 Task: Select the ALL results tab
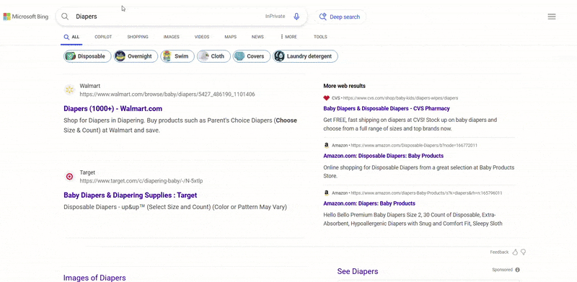click(x=71, y=37)
